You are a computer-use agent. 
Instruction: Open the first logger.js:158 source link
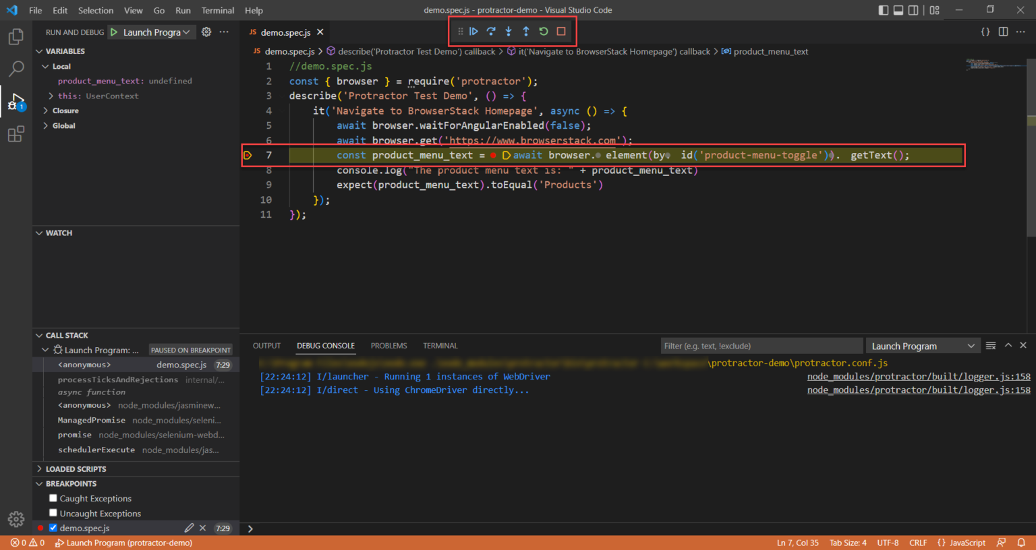(x=918, y=377)
